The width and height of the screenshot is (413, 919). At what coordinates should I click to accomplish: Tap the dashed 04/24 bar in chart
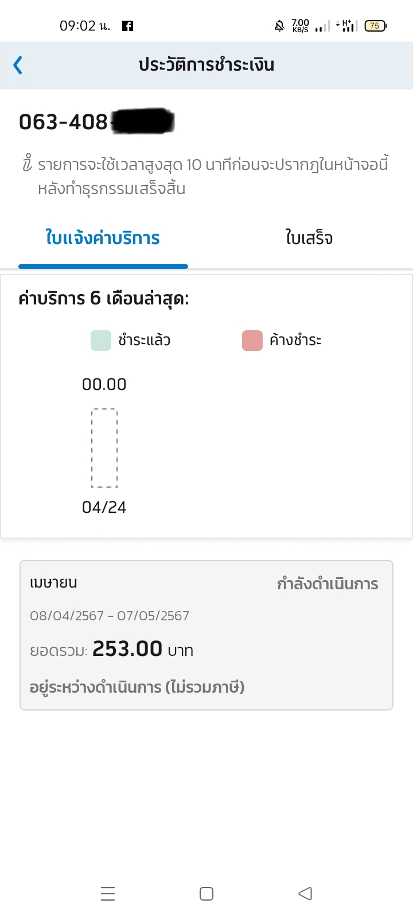pyautogui.click(x=104, y=448)
